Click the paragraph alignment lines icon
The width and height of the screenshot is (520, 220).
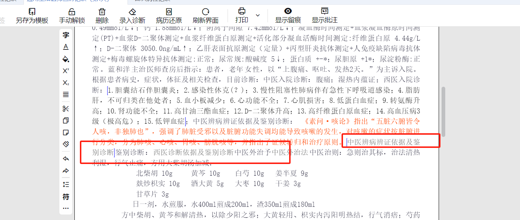[x=66, y=94]
